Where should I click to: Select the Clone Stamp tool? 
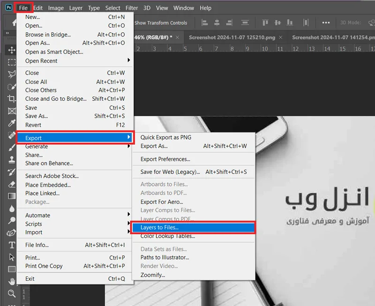click(x=11, y=160)
